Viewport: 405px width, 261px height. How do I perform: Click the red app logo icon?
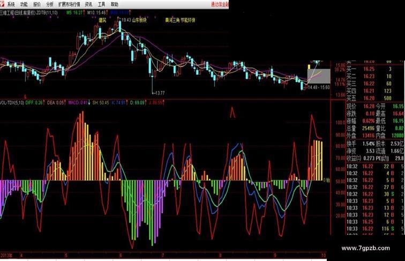pos(2,4)
